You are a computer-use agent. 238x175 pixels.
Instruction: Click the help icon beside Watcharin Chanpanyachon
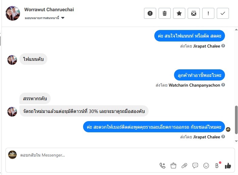point(223,85)
